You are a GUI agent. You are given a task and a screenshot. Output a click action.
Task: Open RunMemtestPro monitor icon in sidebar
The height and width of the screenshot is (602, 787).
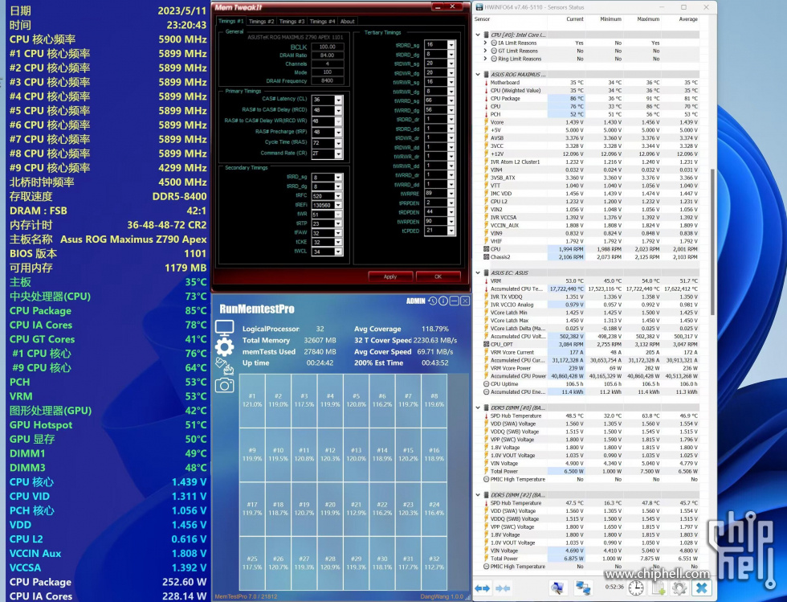[x=224, y=329]
